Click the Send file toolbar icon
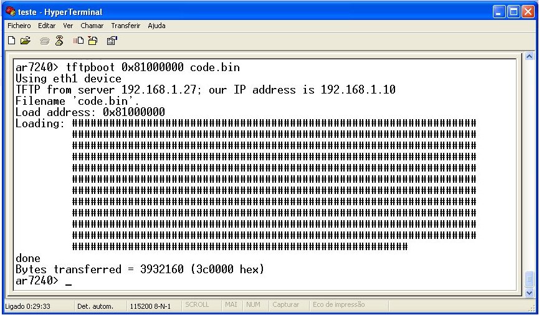The height and width of the screenshot is (315, 539). click(x=79, y=41)
